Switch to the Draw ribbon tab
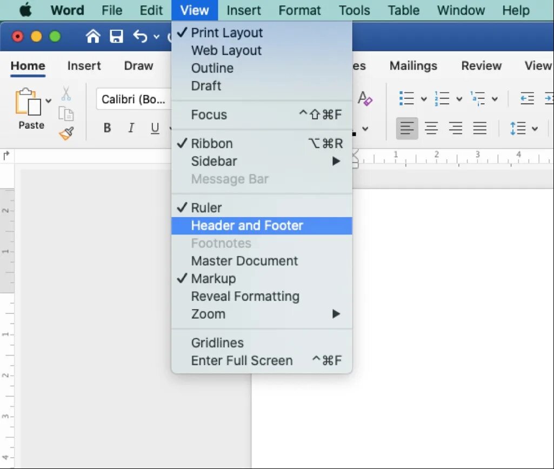 (138, 66)
